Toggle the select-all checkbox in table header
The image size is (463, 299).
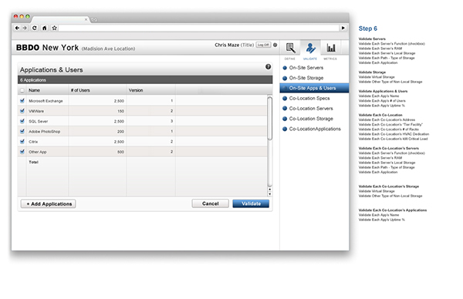[22, 90]
